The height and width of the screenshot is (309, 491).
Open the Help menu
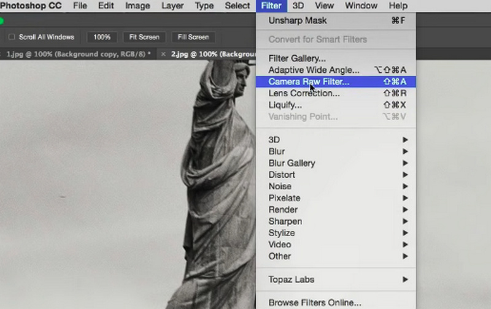pyautogui.click(x=398, y=6)
